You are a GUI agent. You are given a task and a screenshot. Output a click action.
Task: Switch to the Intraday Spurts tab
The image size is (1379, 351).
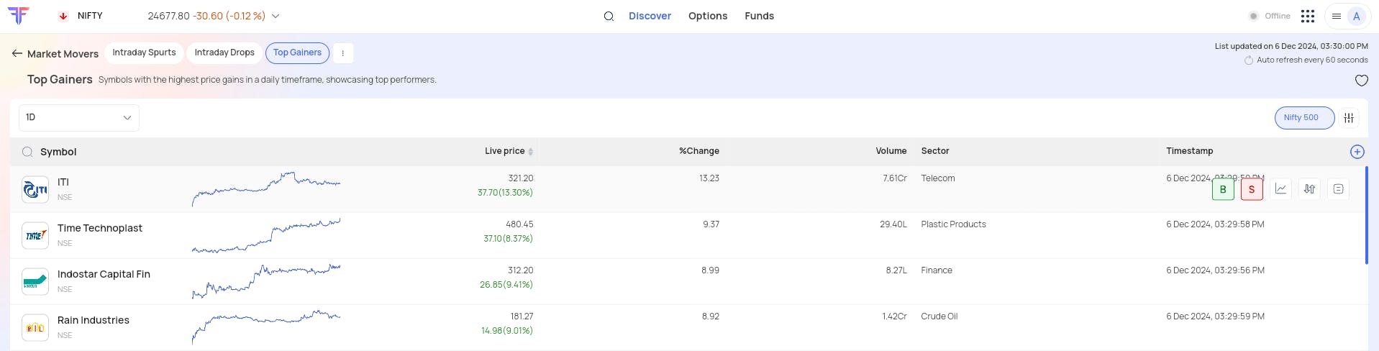click(144, 53)
